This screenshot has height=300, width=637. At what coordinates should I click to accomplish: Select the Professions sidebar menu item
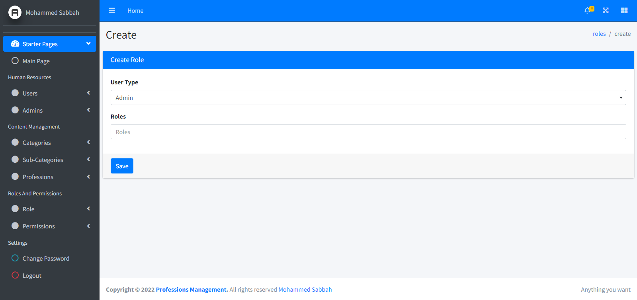pos(38,177)
